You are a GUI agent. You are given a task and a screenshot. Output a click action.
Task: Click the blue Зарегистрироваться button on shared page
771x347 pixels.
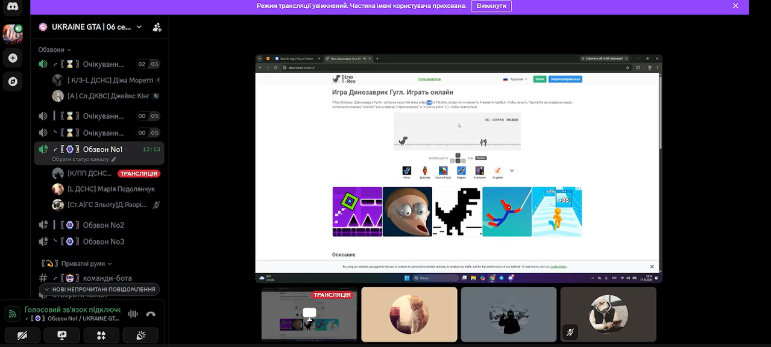pos(565,79)
